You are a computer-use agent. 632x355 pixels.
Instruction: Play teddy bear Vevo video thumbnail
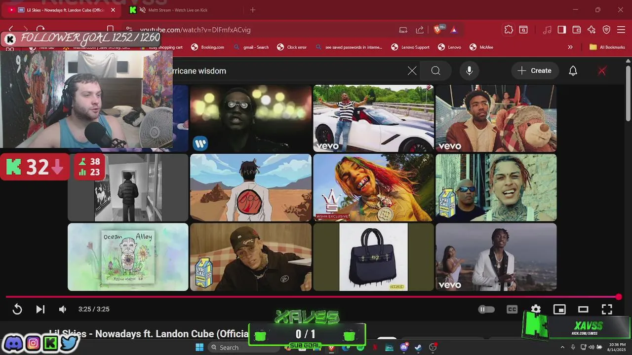point(496,118)
